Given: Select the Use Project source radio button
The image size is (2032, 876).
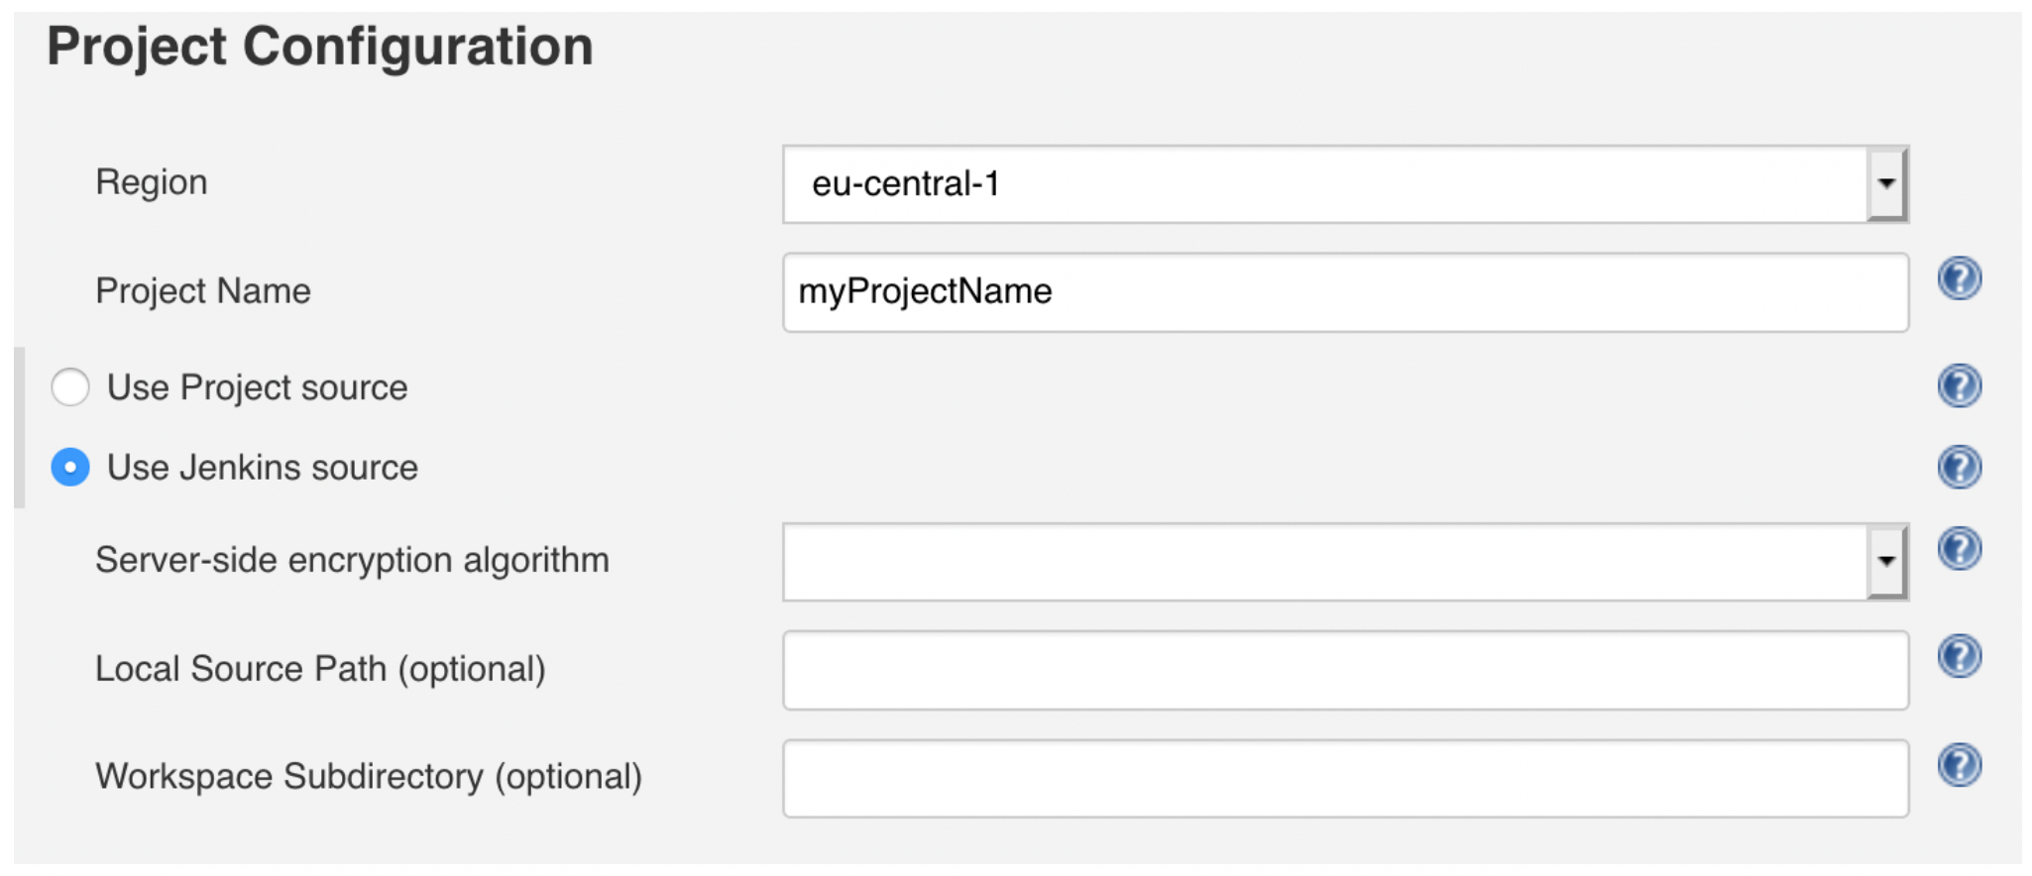Looking at the screenshot, I should [70, 387].
